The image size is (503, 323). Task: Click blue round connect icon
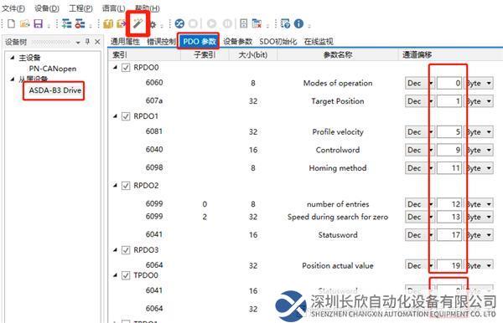point(179,23)
